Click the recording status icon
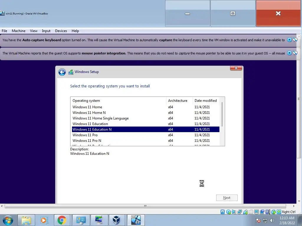The width and height of the screenshot is (302, 226). tap(262, 212)
